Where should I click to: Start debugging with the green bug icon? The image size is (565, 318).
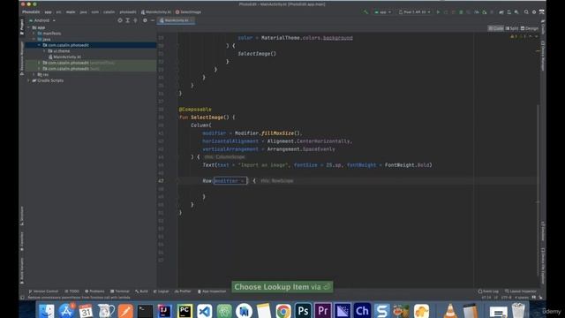(x=461, y=11)
